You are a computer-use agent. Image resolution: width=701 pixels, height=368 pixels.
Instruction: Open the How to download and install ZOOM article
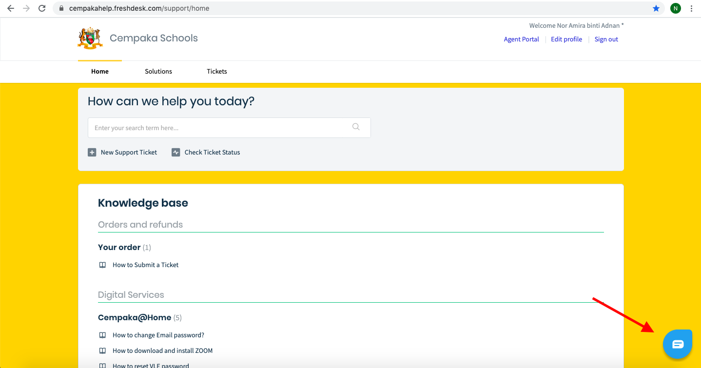click(163, 350)
